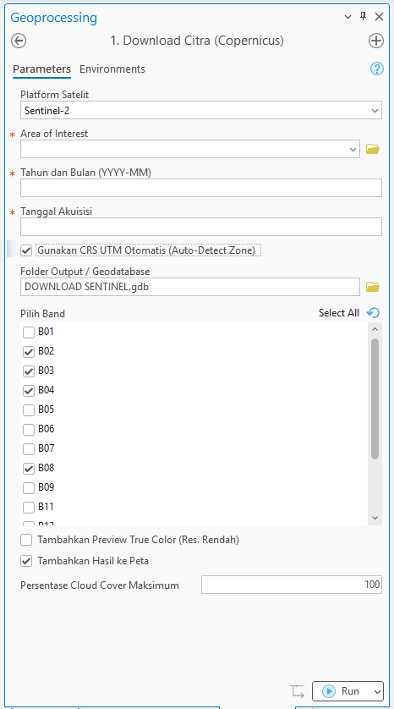Browse folder icon for Area of Interest
Image resolution: width=394 pixels, height=709 pixels.
373,149
